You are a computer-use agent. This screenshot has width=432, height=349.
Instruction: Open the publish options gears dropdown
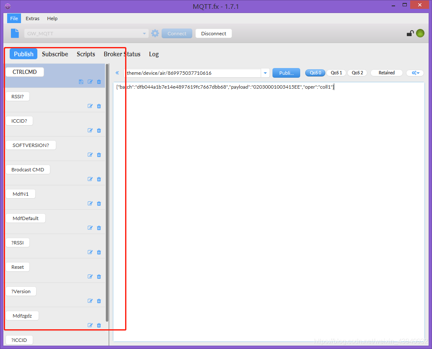[415, 73]
